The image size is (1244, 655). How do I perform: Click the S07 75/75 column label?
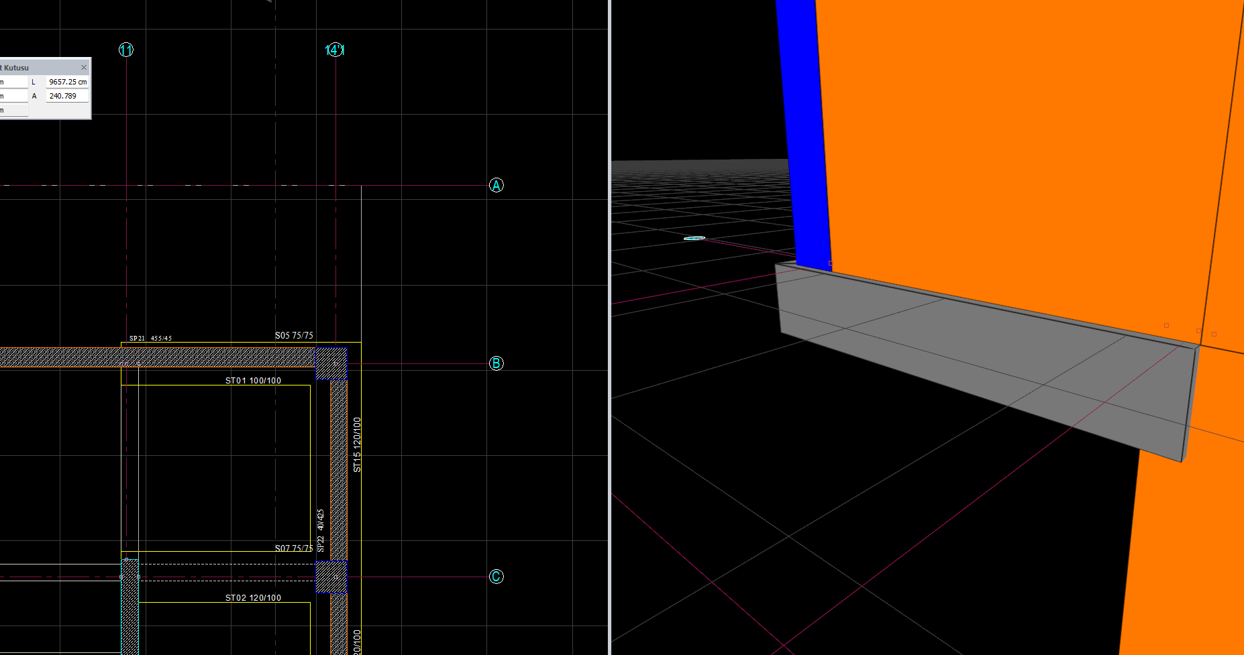click(294, 548)
